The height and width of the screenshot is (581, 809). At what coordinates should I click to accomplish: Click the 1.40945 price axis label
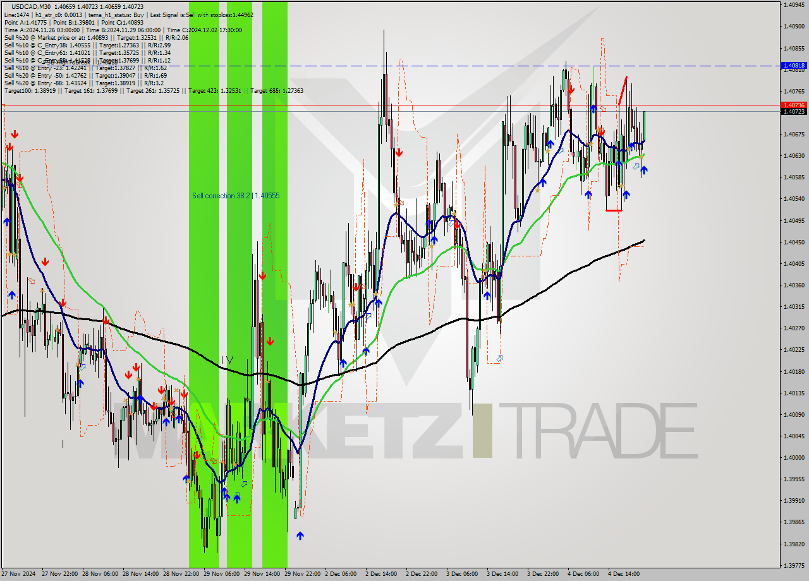pyautogui.click(x=794, y=4)
